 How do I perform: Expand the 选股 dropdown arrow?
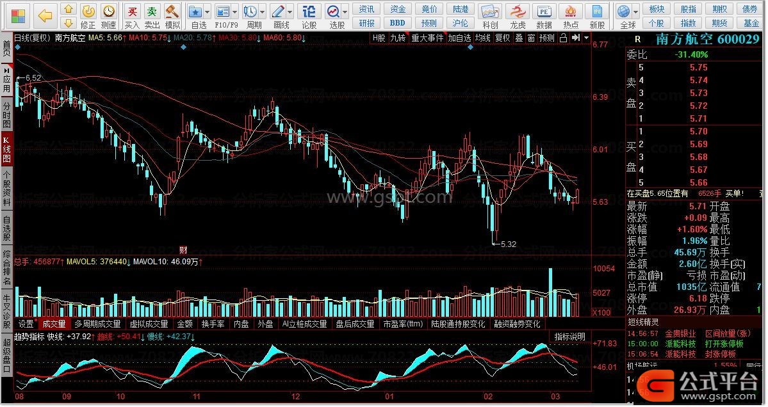point(345,12)
